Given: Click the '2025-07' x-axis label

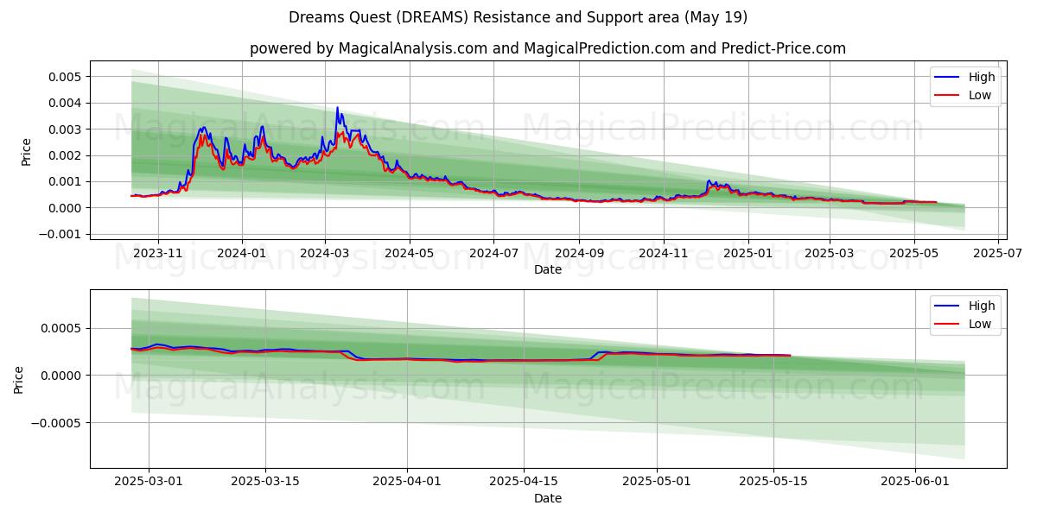Looking at the screenshot, I should tap(998, 253).
